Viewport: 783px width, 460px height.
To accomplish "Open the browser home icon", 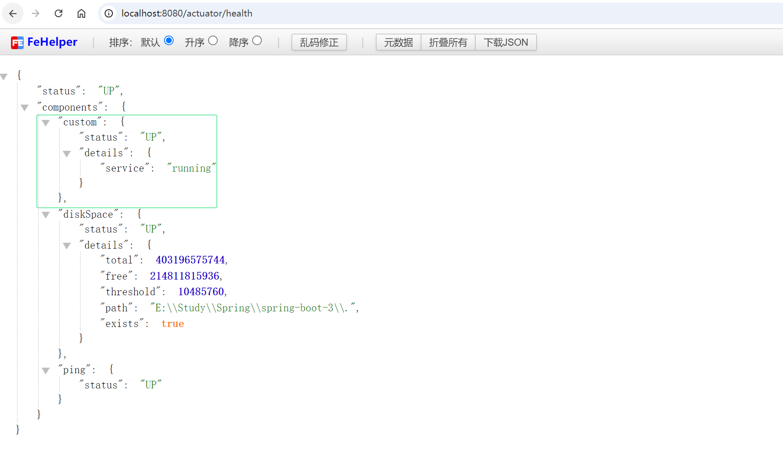I will (x=81, y=14).
